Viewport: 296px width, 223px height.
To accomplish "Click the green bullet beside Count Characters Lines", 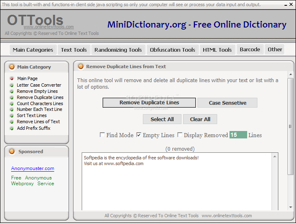I will 12,104.
